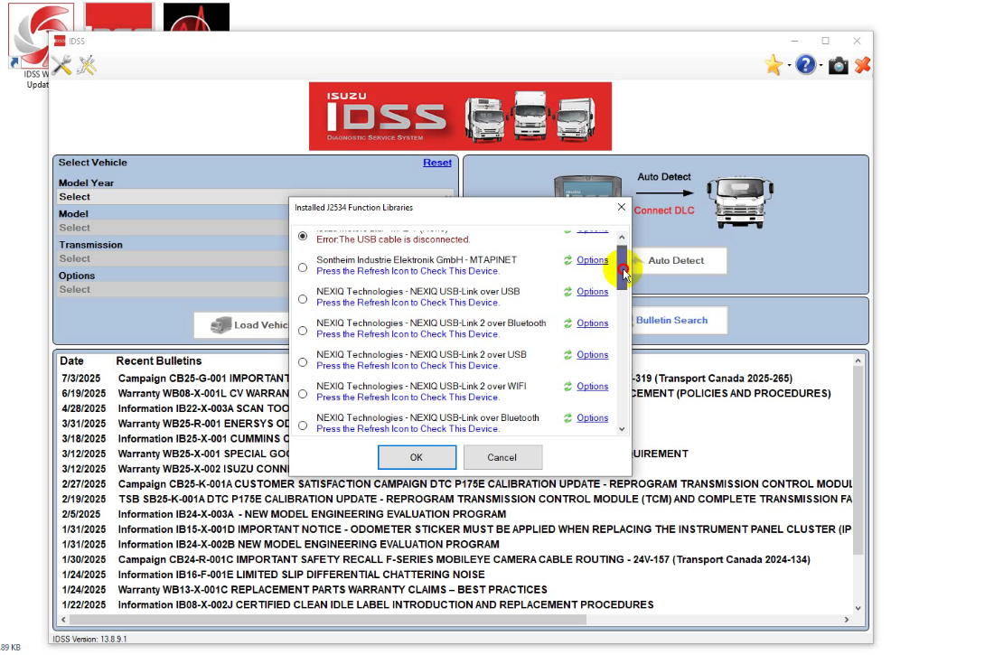This screenshot has width=994, height=655.
Task: Expand the Model Select dropdown
Action: click(x=173, y=228)
